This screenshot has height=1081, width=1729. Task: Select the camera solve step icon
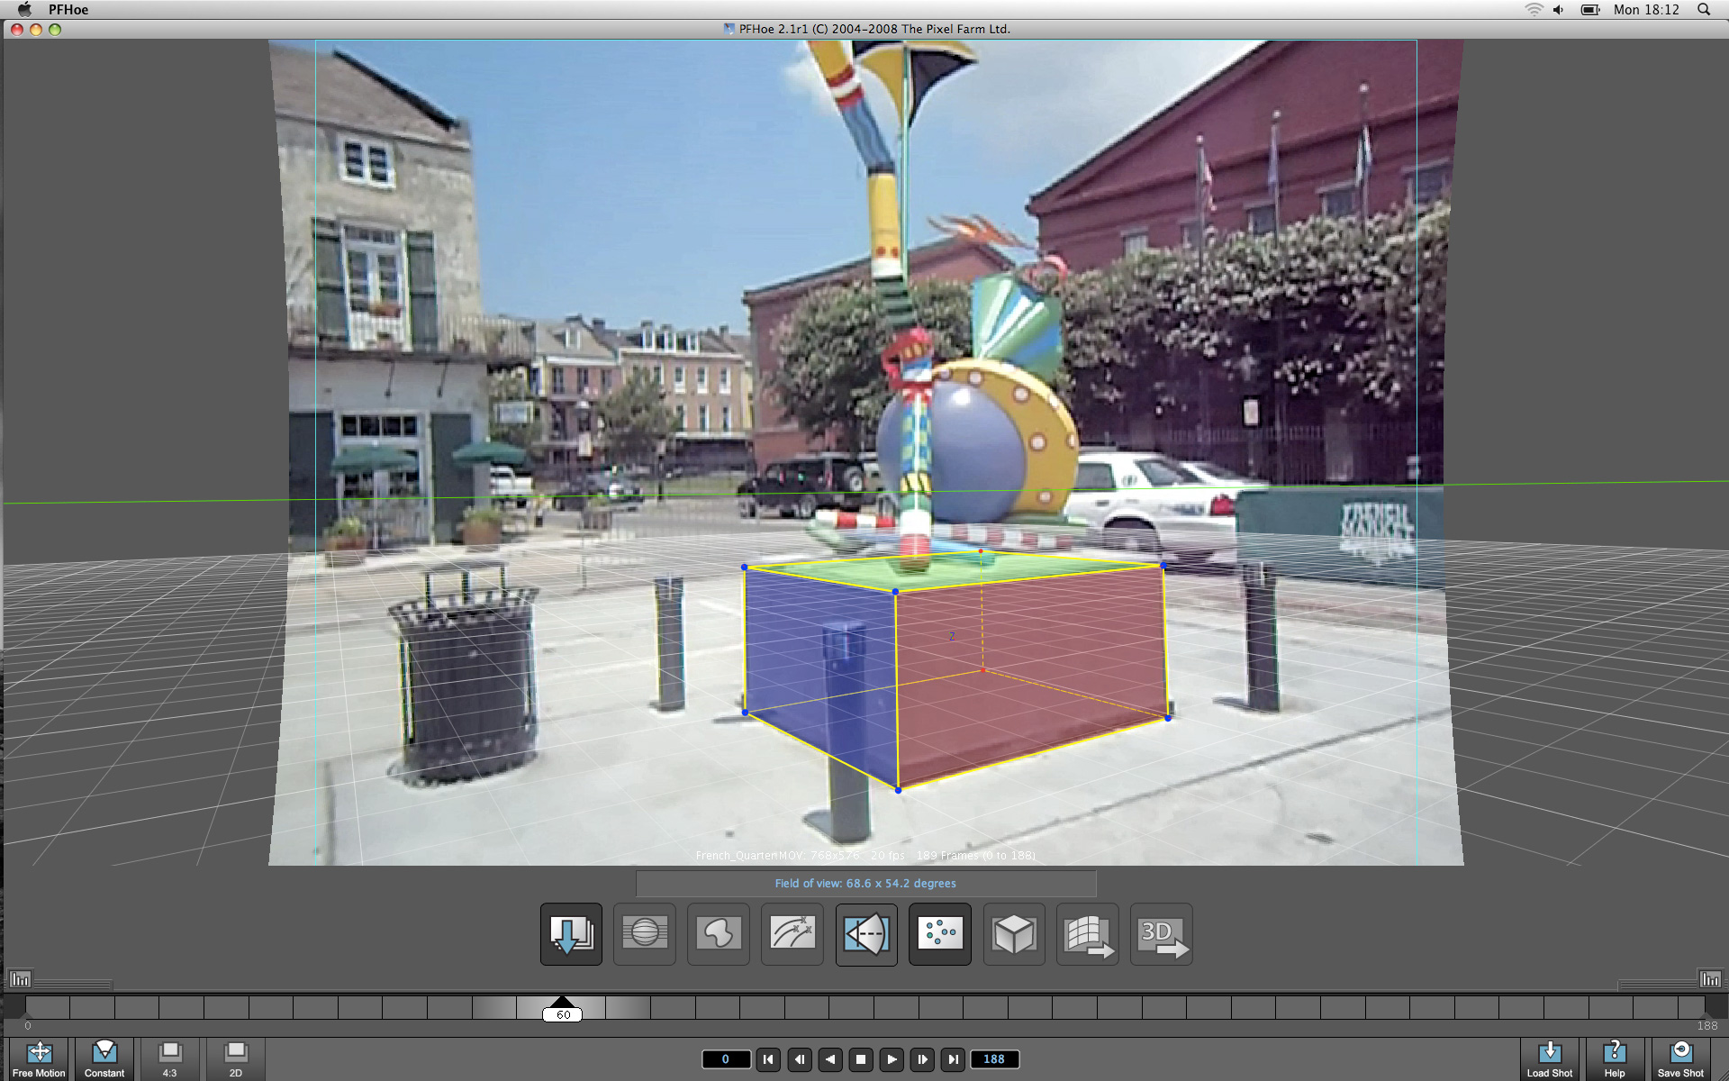(x=866, y=934)
